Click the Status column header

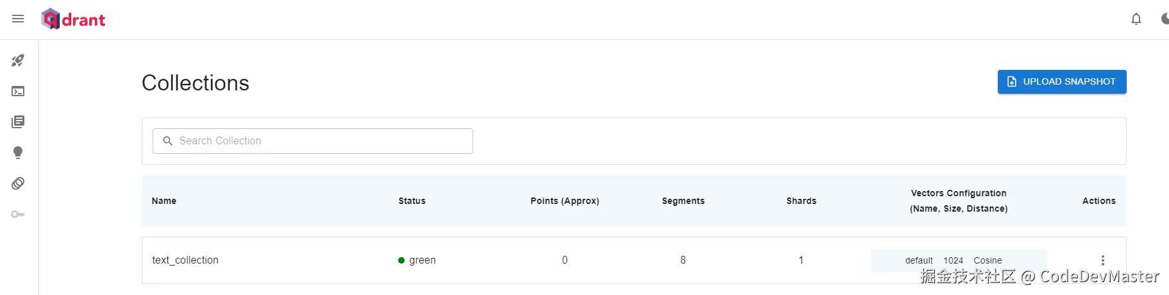[412, 201]
